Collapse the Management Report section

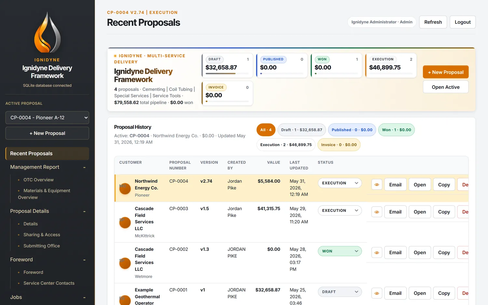84,167
